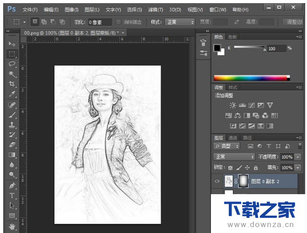Choose New selection mode in options bar
Screen dimensions: 307x233
[x=35, y=21]
